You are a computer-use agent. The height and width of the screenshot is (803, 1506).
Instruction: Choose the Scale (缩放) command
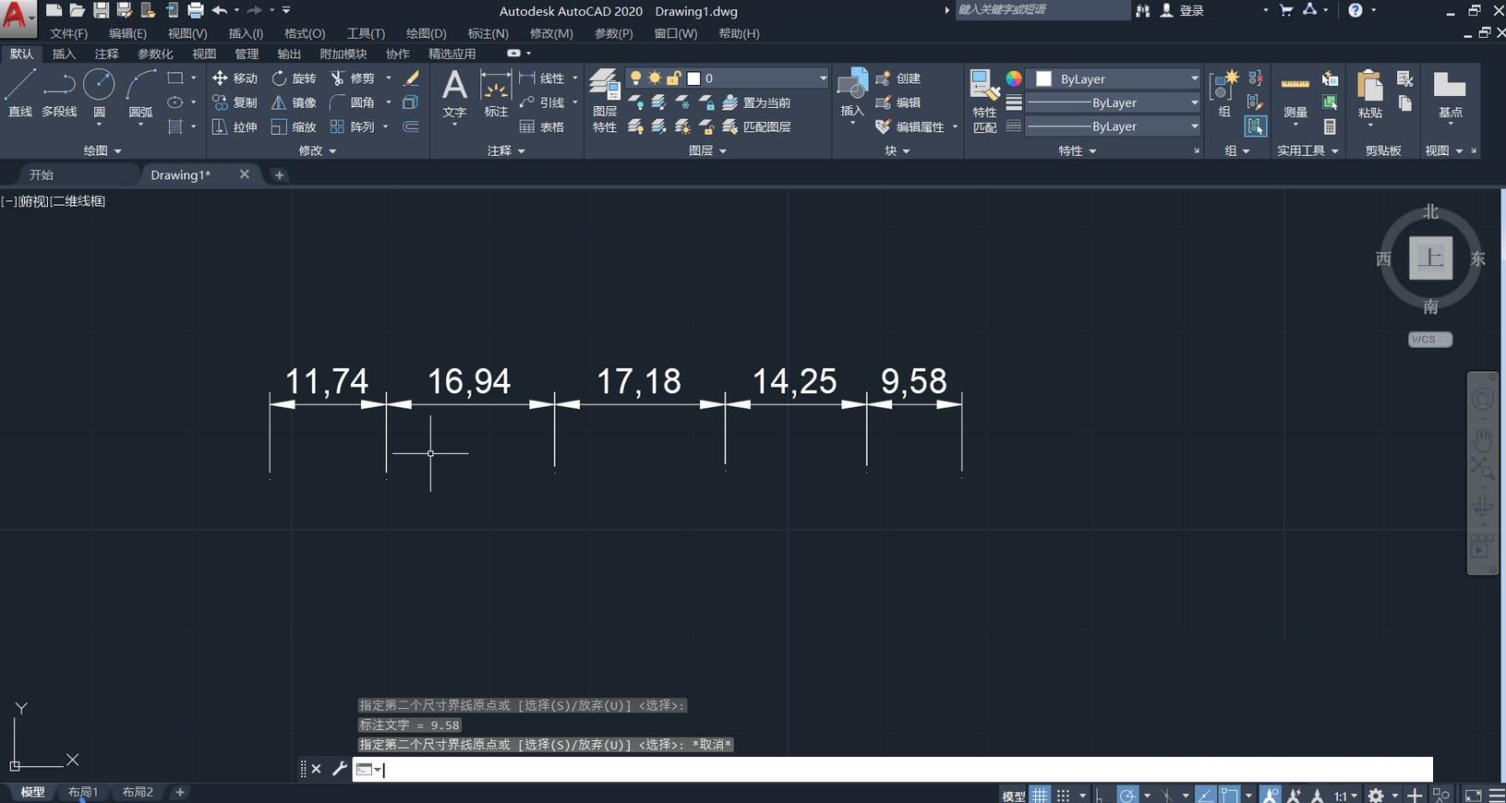[x=294, y=126]
